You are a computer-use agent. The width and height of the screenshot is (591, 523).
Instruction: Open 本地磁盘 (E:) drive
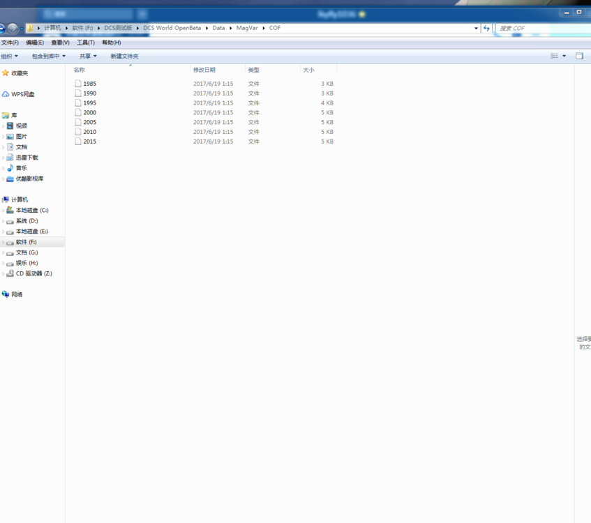click(31, 232)
